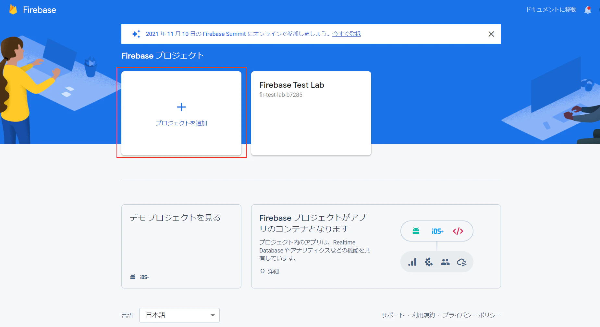Screen dimensions: 600x327
Task: Open the デモ プロジェクトを見る card
Action: coord(181,246)
